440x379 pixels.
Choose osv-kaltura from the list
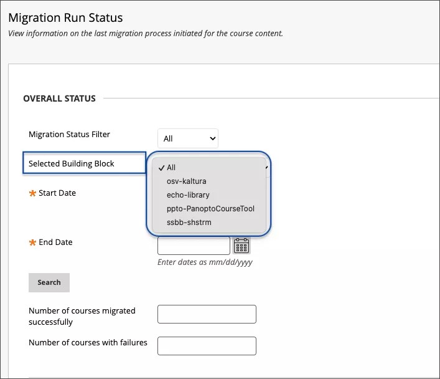coord(186,181)
